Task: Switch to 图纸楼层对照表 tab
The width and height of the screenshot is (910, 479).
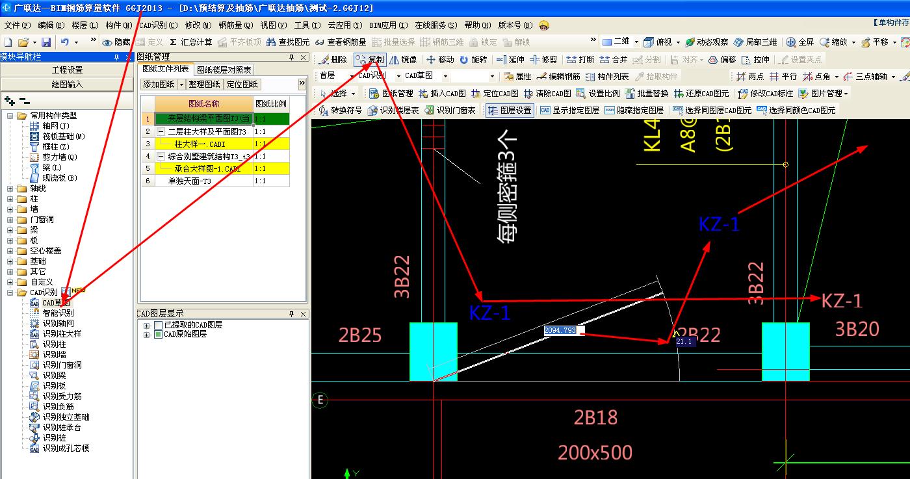Action: tap(224, 70)
